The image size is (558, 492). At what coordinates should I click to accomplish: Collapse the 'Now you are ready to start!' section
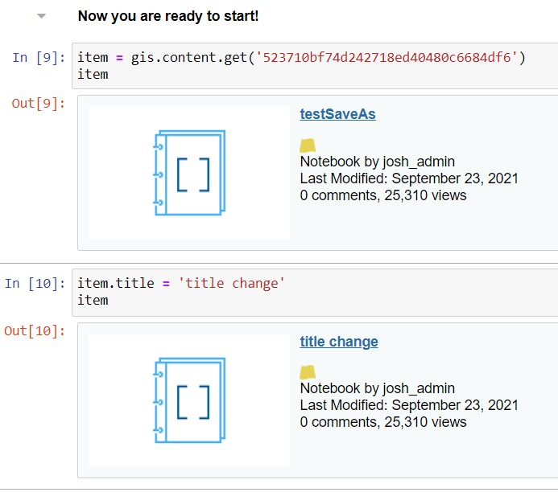coord(42,16)
